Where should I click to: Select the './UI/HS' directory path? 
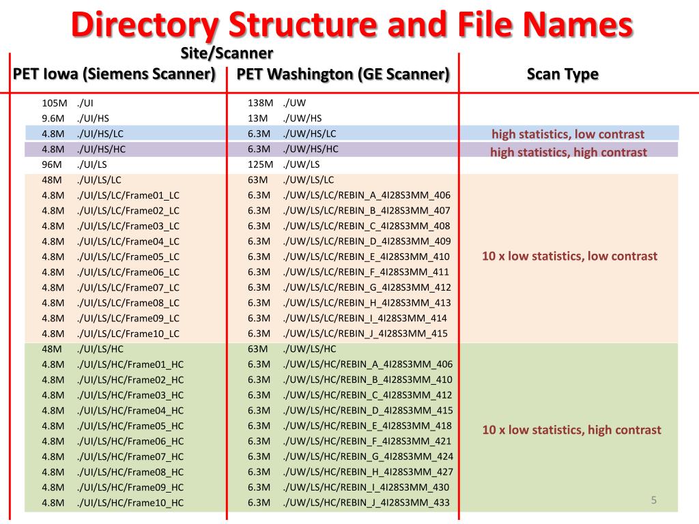93,119
